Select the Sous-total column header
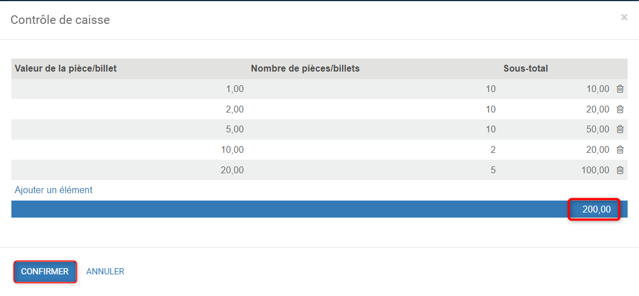 tap(526, 68)
